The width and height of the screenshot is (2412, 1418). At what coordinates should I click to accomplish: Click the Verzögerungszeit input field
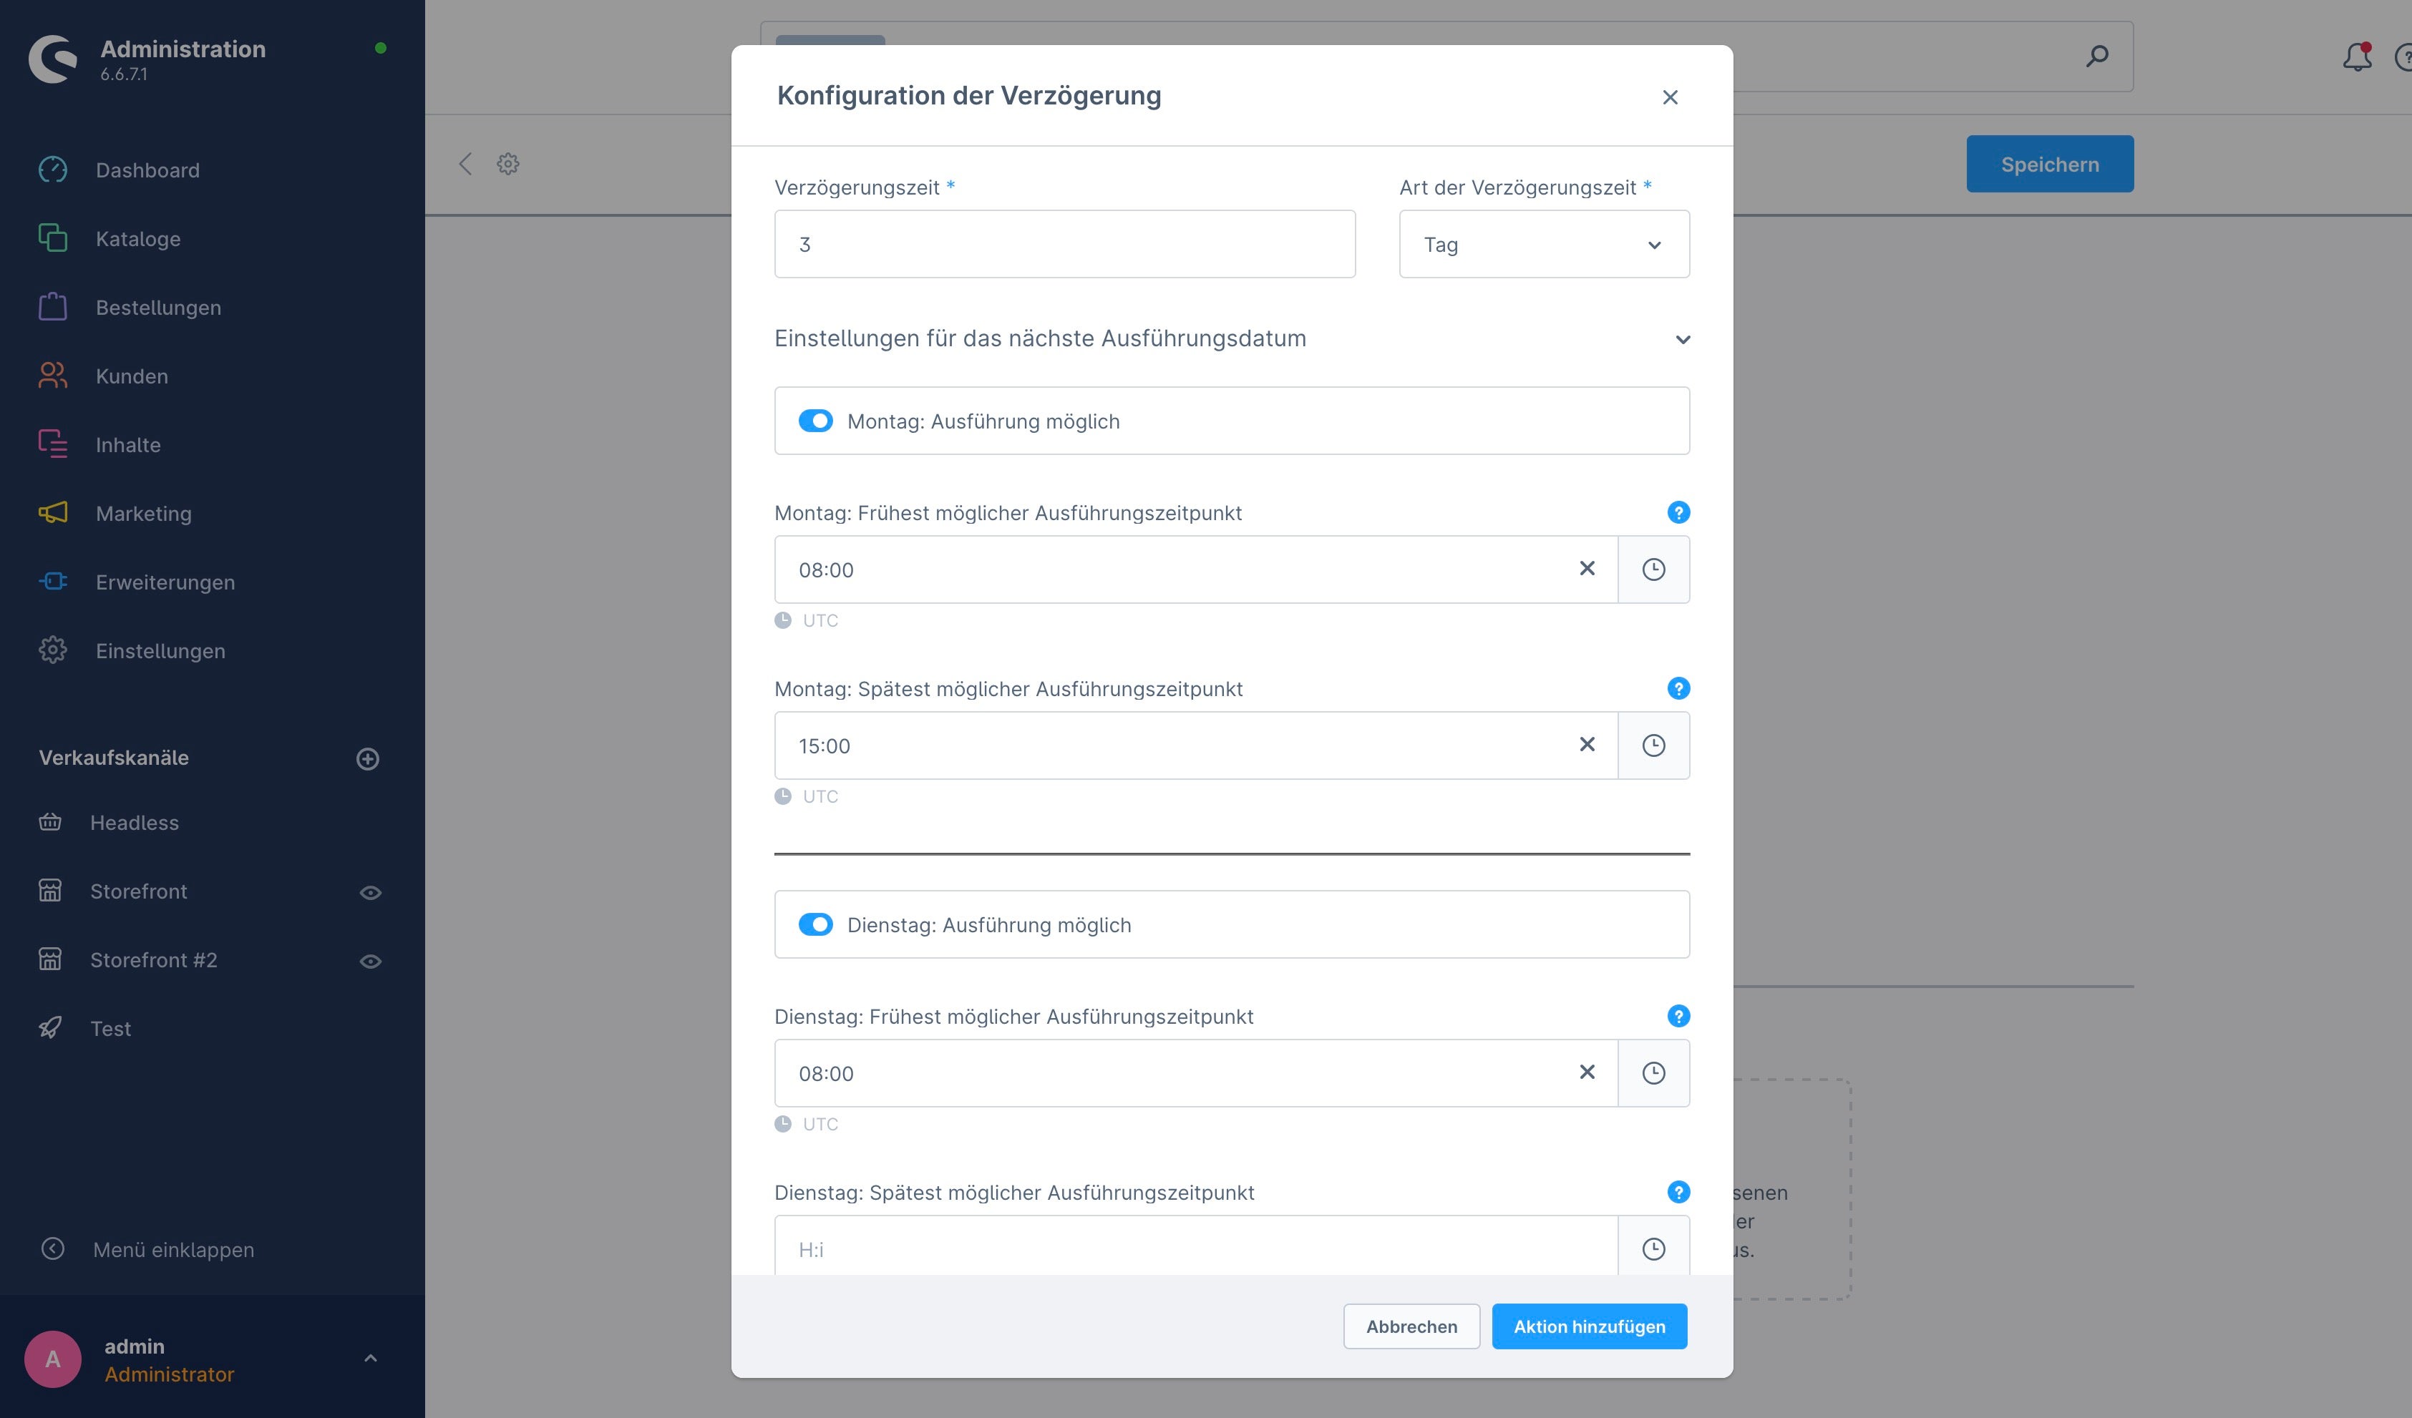tap(1065, 245)
